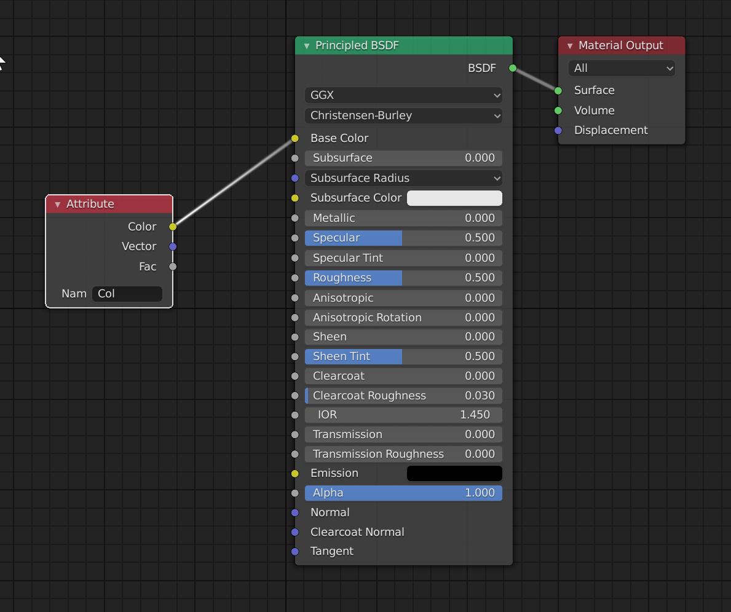Click the Clearcoat slider
This screenshot has width=731, height=612.
pos(403,376)
